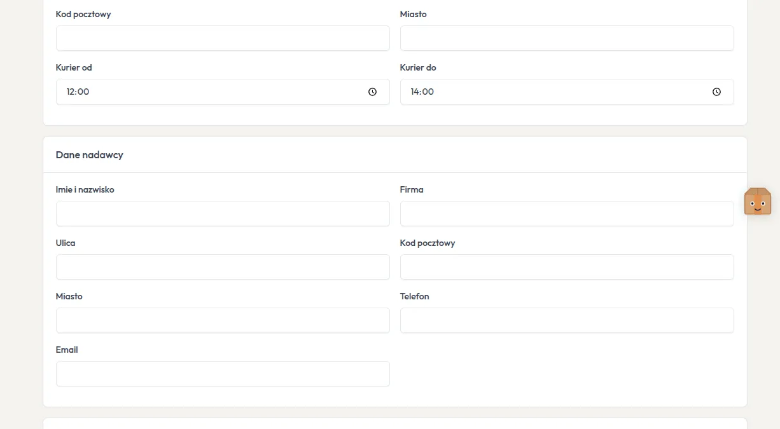Select the Firma label
Viewport: 780px width, 429px height.
click(412, 189)
